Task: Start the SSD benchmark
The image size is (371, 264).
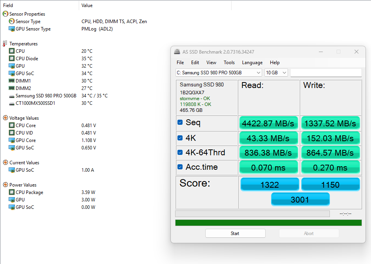Action: pyautogui.click(x=235, y=233)
